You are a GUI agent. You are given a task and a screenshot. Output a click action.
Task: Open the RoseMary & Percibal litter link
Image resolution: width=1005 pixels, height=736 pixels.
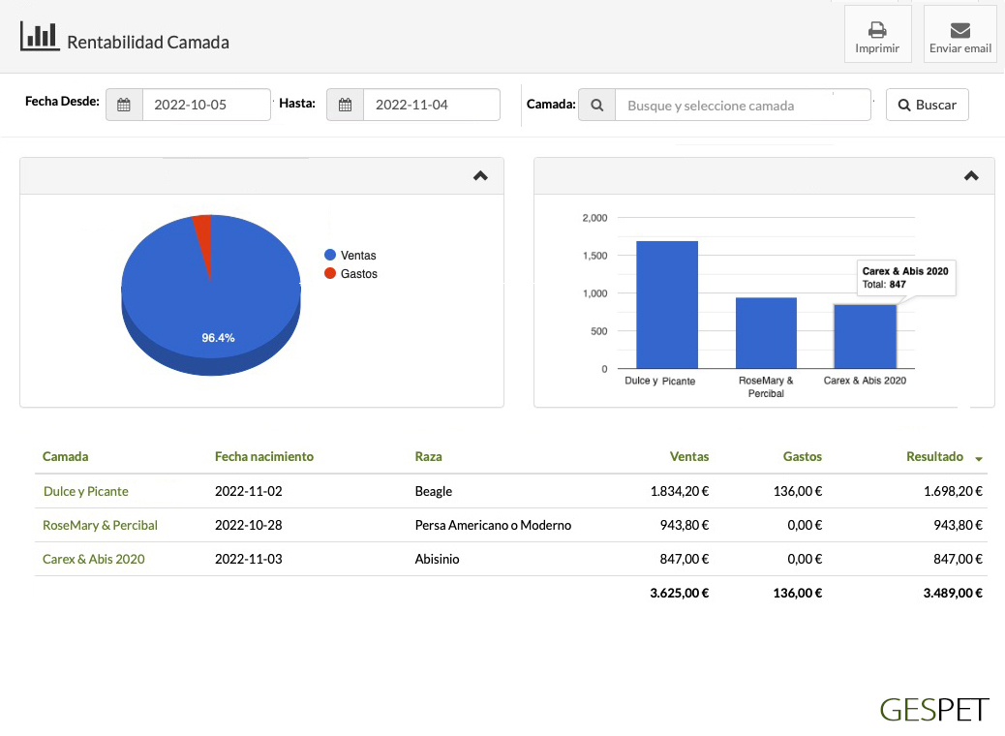[x=100, y=525]
